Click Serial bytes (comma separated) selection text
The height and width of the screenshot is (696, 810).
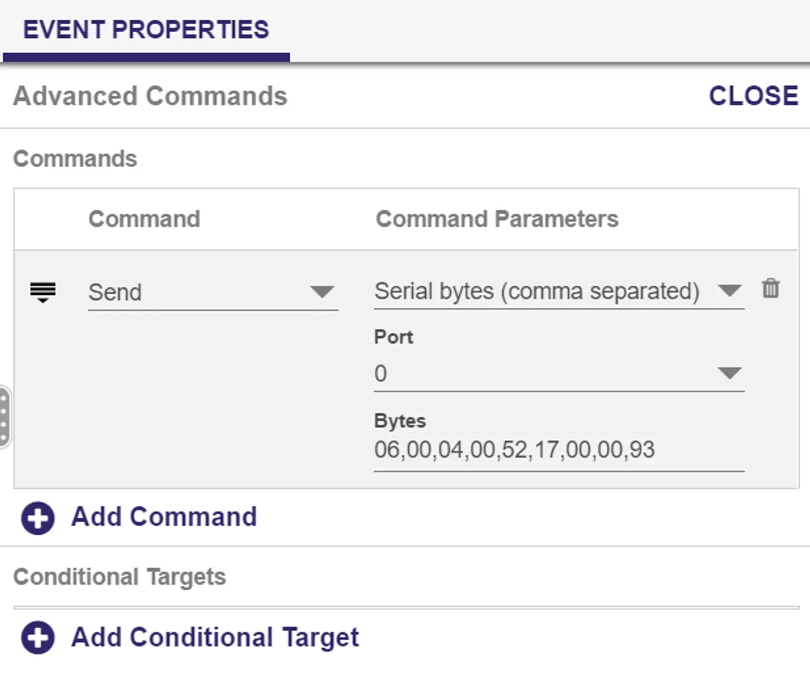pyautogui.click(x=537, y=291)
